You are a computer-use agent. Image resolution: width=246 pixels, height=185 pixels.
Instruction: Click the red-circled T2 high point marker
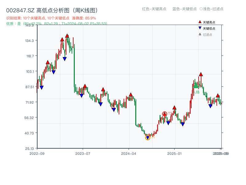point(165,114)
